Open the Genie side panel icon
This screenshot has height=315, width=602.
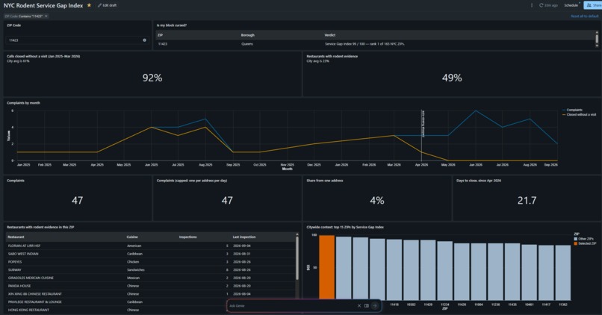tap(367, 306)
